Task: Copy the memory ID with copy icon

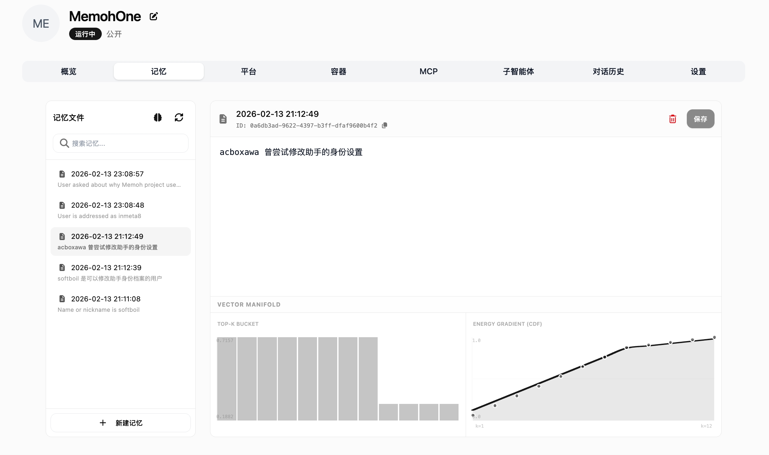Action: click(x=385, y=125)
